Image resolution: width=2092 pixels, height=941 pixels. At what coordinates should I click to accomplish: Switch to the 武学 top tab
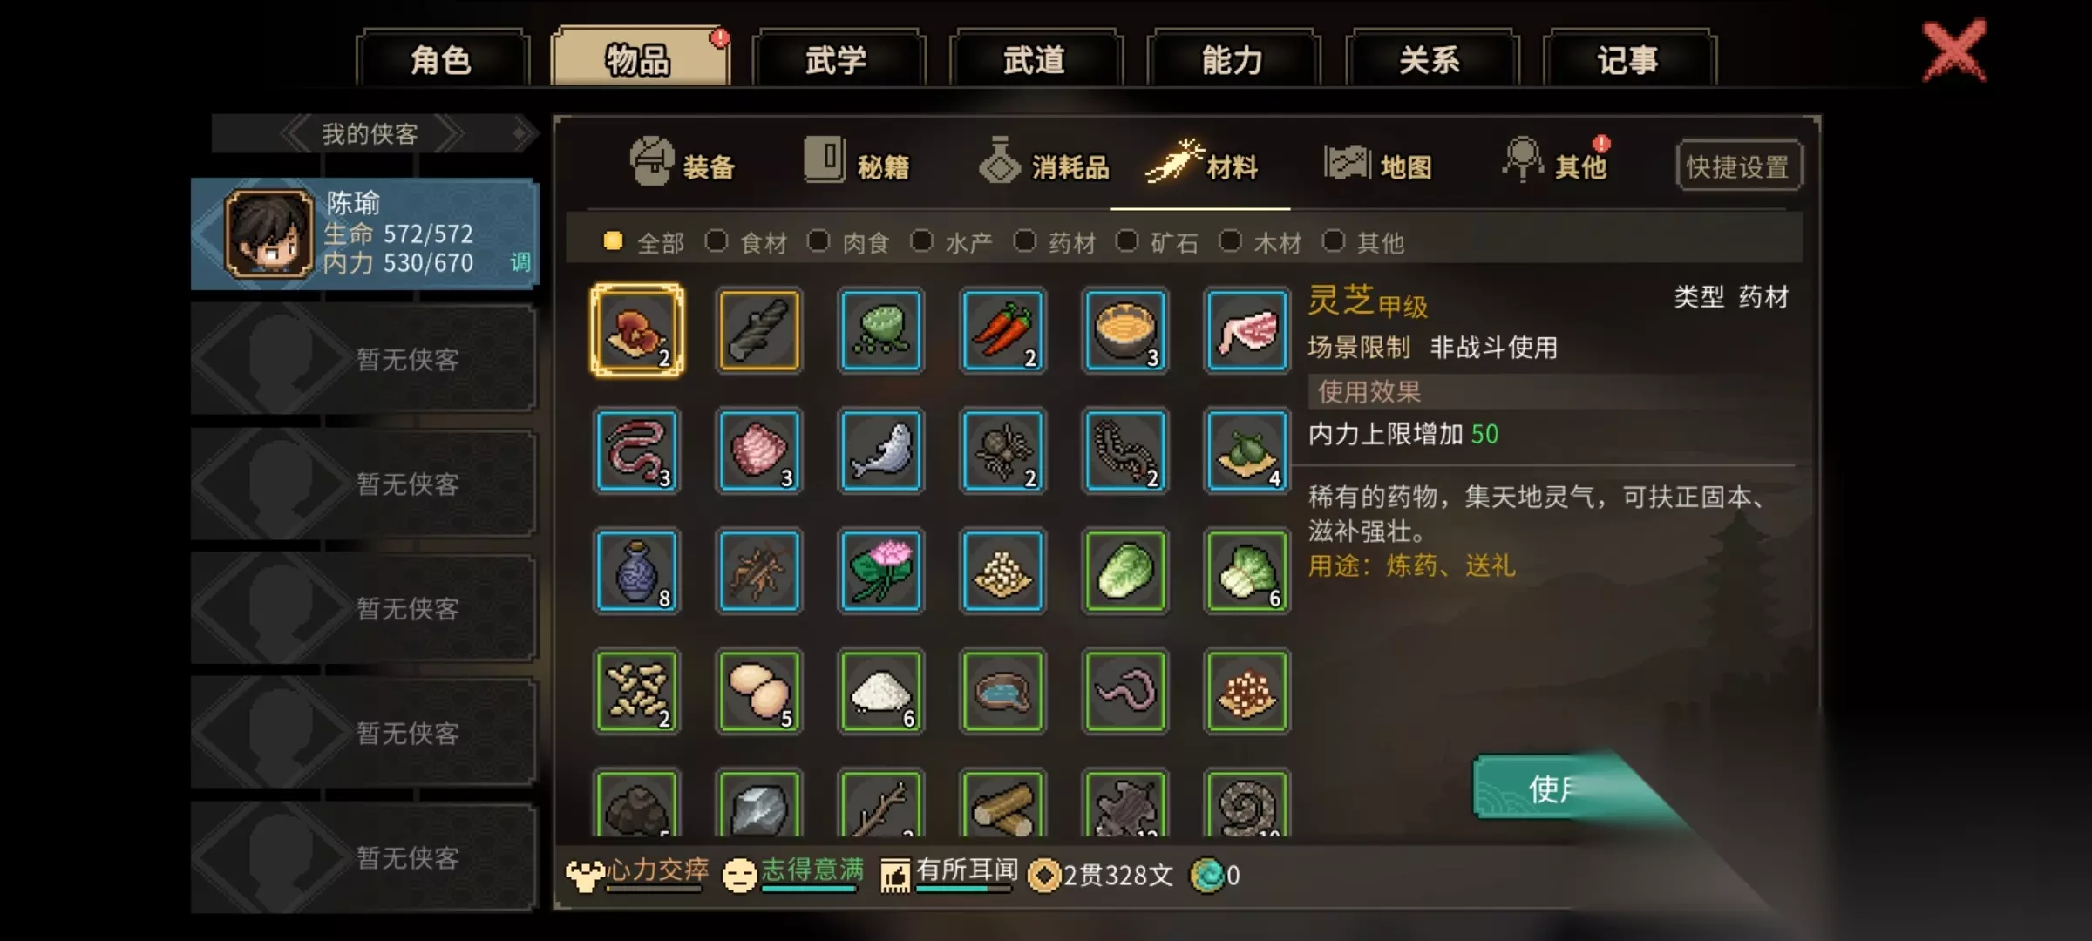tap(836, 59)
